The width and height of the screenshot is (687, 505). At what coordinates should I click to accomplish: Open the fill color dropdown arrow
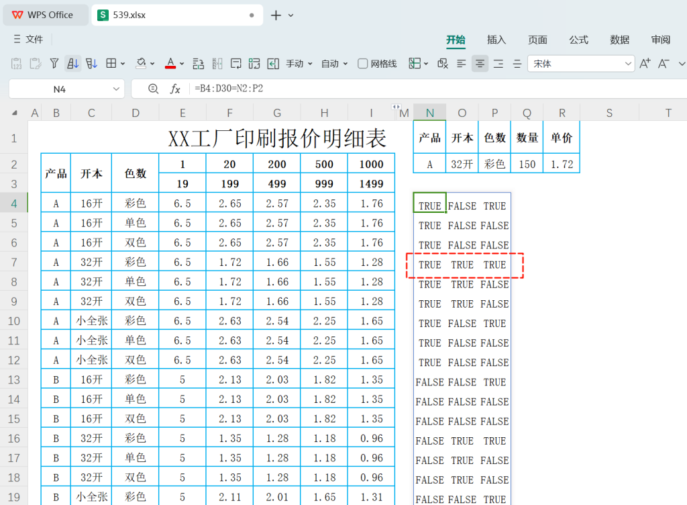coord(152,64)
